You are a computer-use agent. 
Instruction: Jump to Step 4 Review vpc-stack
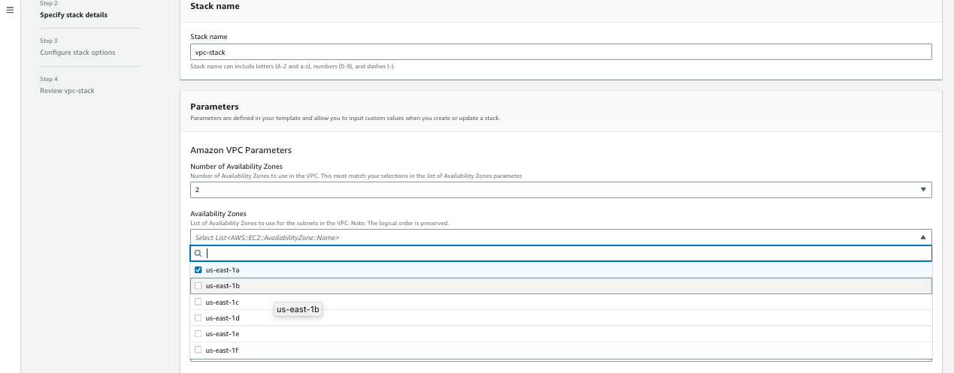67,91
